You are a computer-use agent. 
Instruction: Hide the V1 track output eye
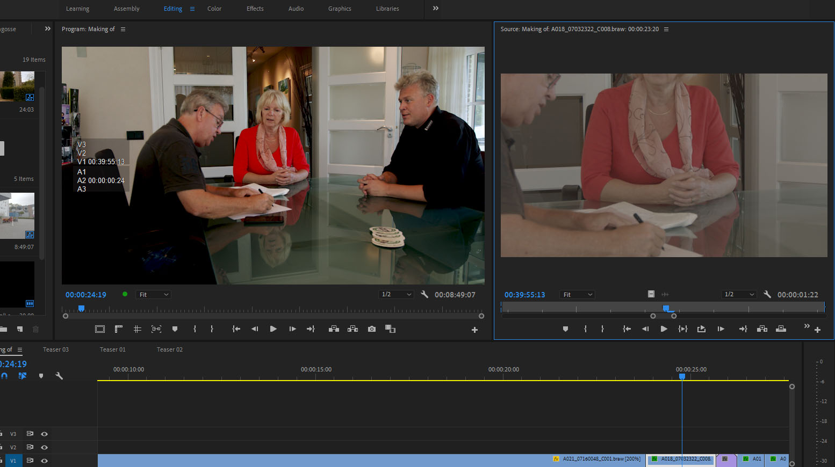click(44, 461)
